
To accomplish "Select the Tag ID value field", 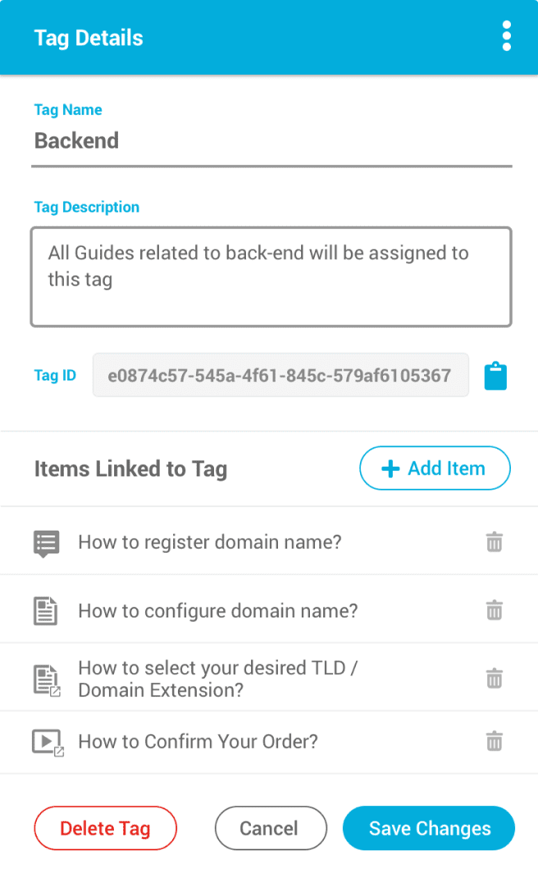I will 280,375.
